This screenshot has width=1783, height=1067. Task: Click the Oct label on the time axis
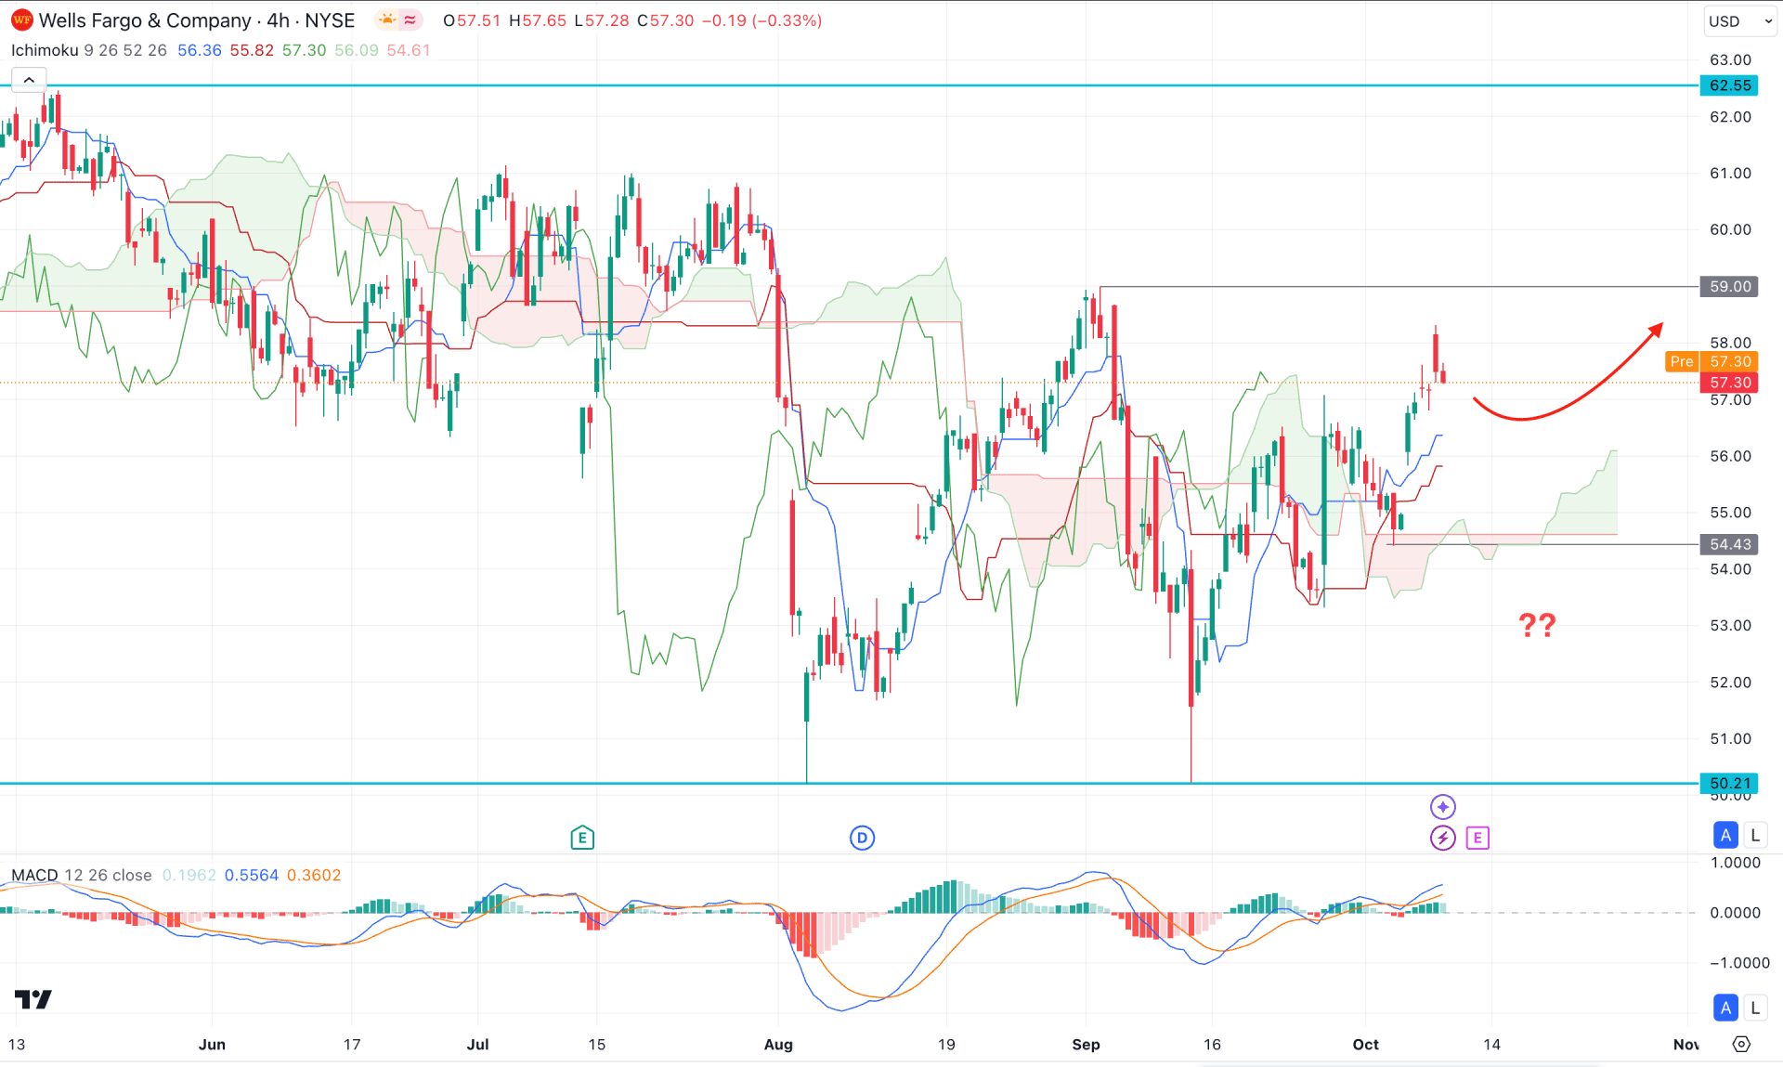pyautogui.click(x=1365, y=1044)
